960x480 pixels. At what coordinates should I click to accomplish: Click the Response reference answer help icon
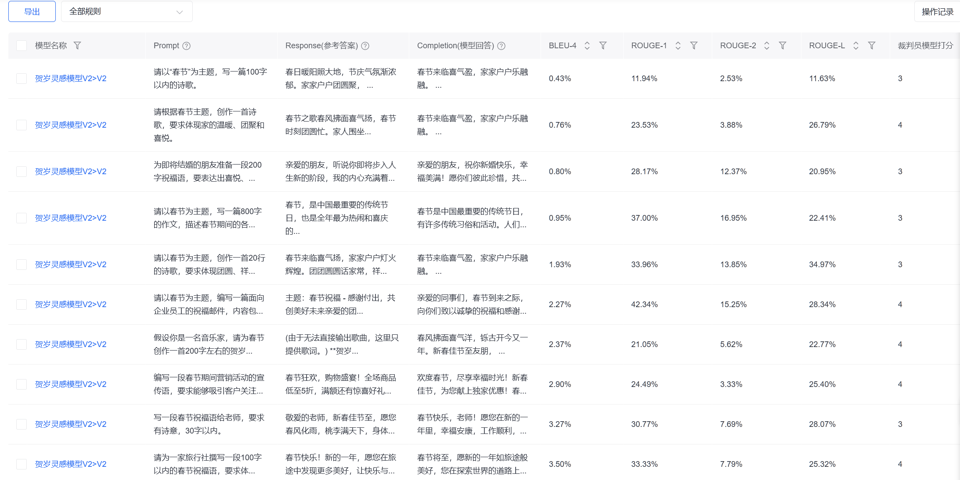point(365,46)
